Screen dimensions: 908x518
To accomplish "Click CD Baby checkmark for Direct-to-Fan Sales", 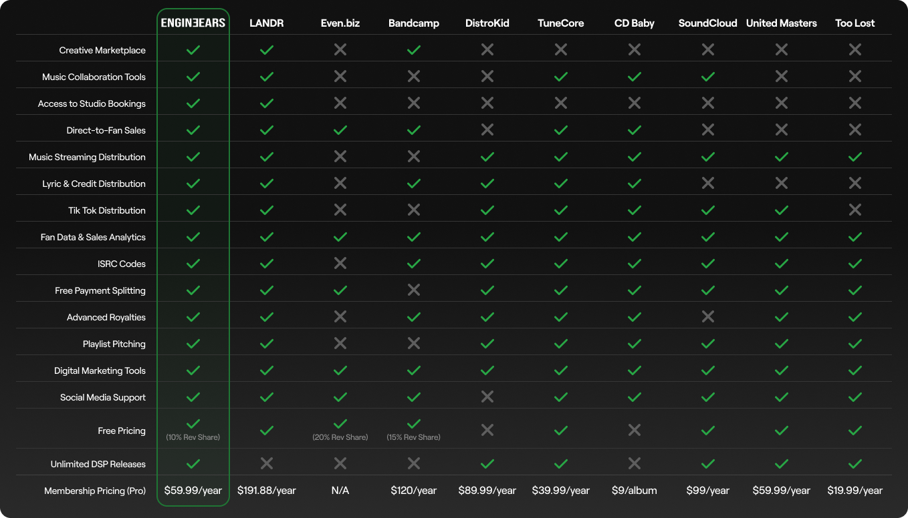I will 635,130.
